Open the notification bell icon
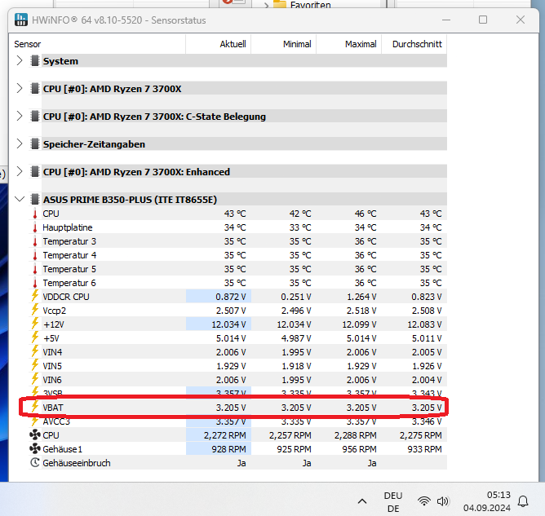 (x=523, y=501)
